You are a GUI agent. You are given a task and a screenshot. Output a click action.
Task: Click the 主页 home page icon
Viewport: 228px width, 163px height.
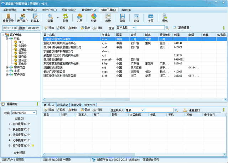point(151,18)
